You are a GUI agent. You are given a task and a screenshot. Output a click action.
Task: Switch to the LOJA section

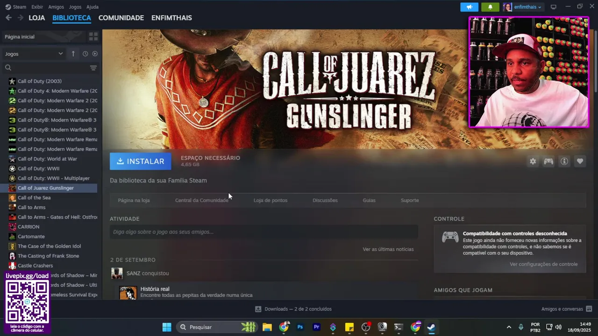(x=37, y=18)
